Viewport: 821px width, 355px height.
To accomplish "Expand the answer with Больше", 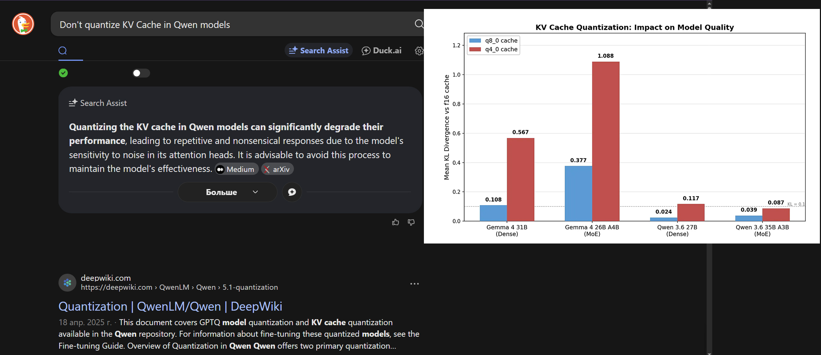I will 227,192.
